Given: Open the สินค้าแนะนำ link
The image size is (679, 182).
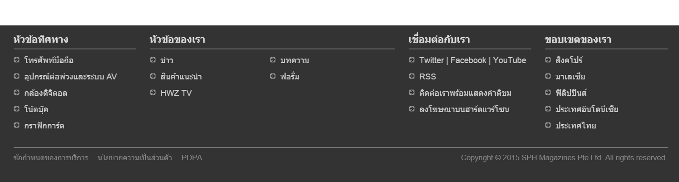Looking at the screenshot, I should (181, 77).
